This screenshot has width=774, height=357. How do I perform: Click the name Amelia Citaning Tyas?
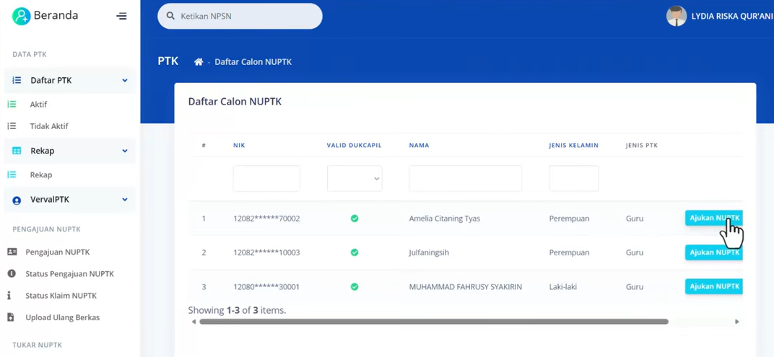click(x=445, y=219)
